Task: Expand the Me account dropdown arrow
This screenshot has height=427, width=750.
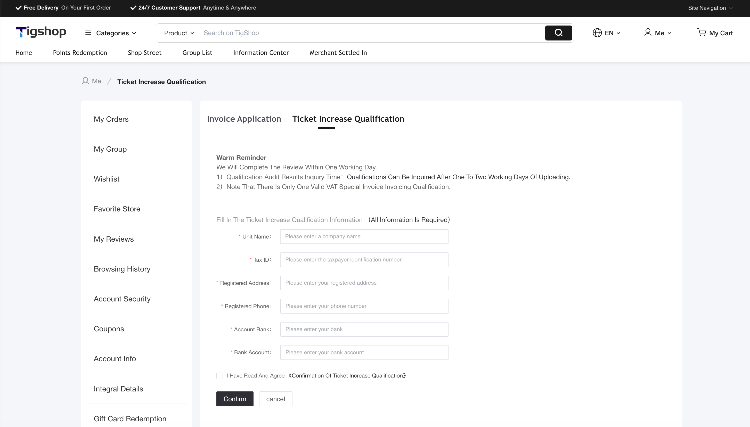Action: click(x=669, y=34)
